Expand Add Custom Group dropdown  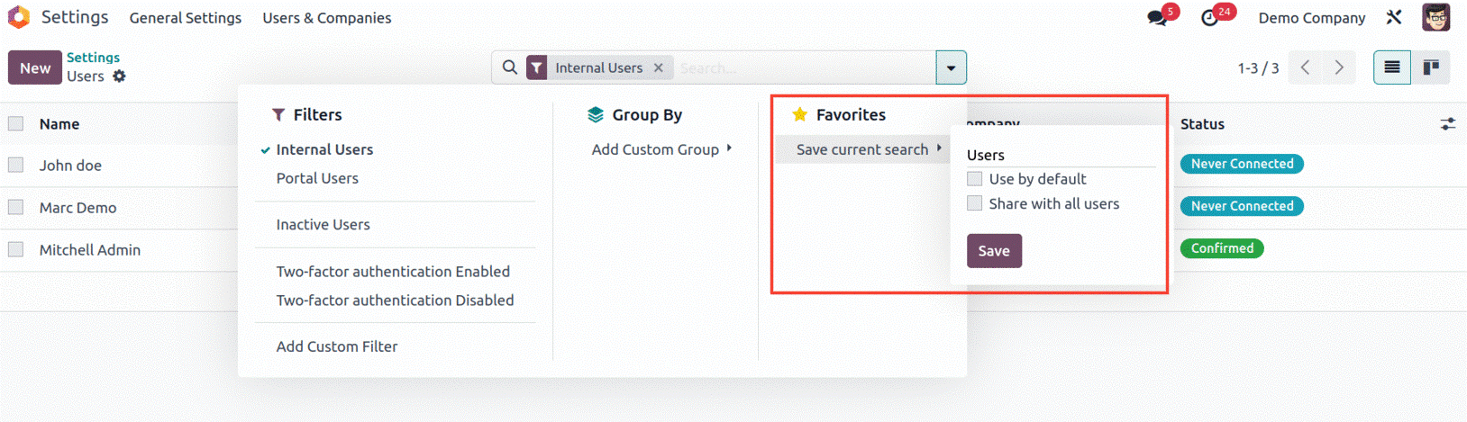tap(661, 149)
